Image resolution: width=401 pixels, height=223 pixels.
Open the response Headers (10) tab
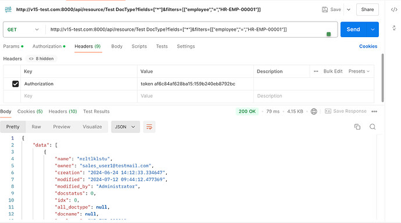(63, 111)
